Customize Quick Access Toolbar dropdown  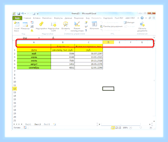(x=38, y=14)
